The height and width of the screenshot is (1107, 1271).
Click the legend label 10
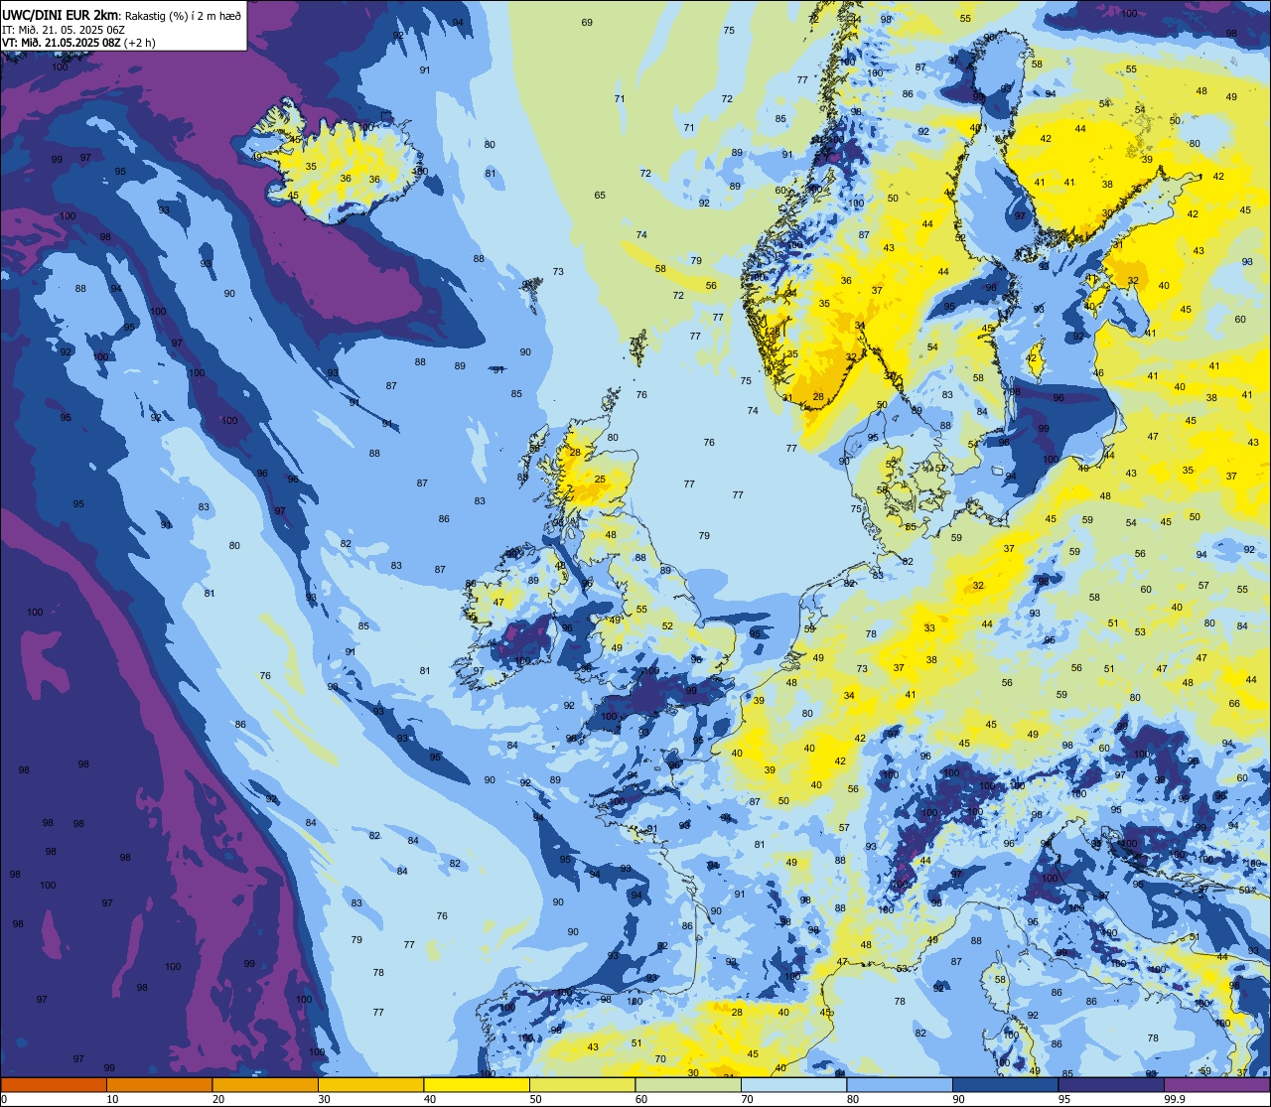[112, 1099]
